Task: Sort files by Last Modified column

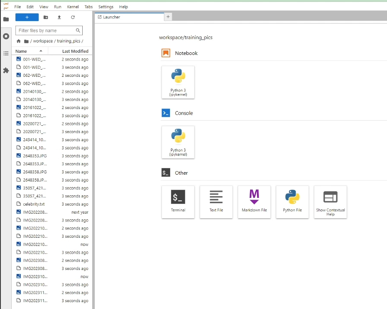Action: pyautogui.click(x=75, y=51)
